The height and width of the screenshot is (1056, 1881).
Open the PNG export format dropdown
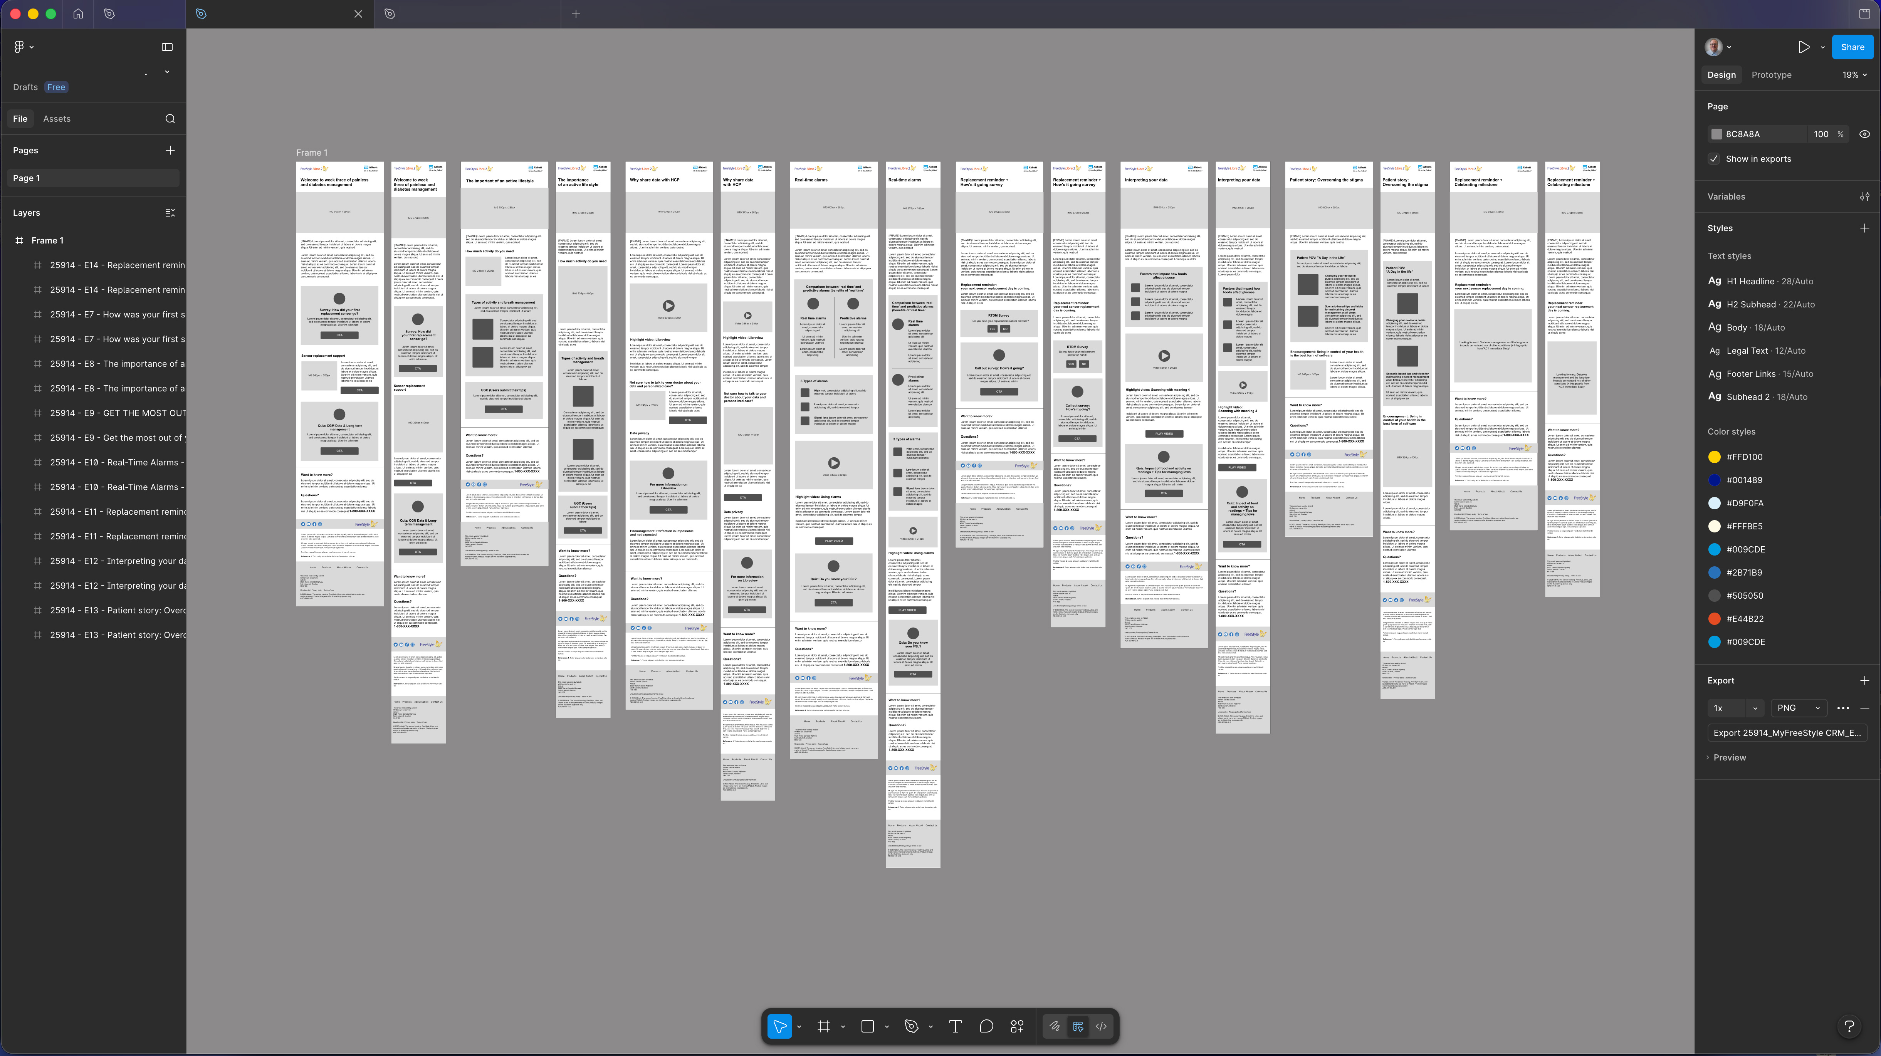pyautogui.click(x=1798, y=708)
